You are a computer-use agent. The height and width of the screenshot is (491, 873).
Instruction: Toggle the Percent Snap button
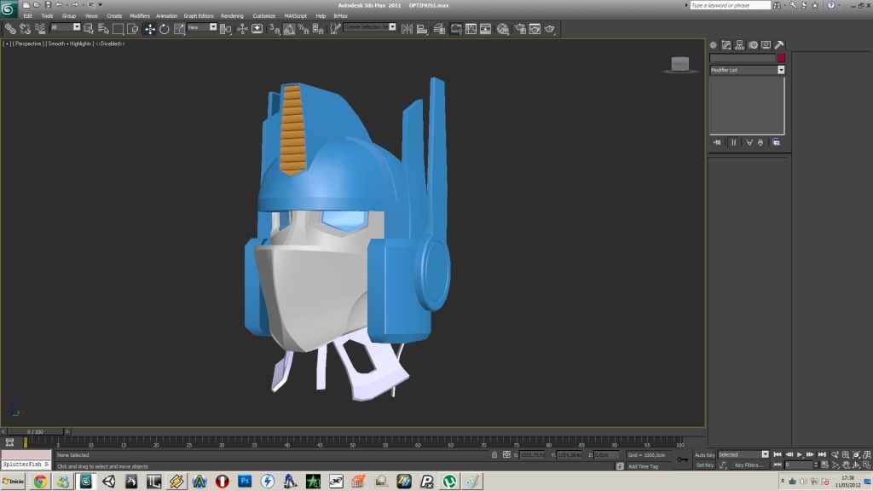(x=304, y=29)
